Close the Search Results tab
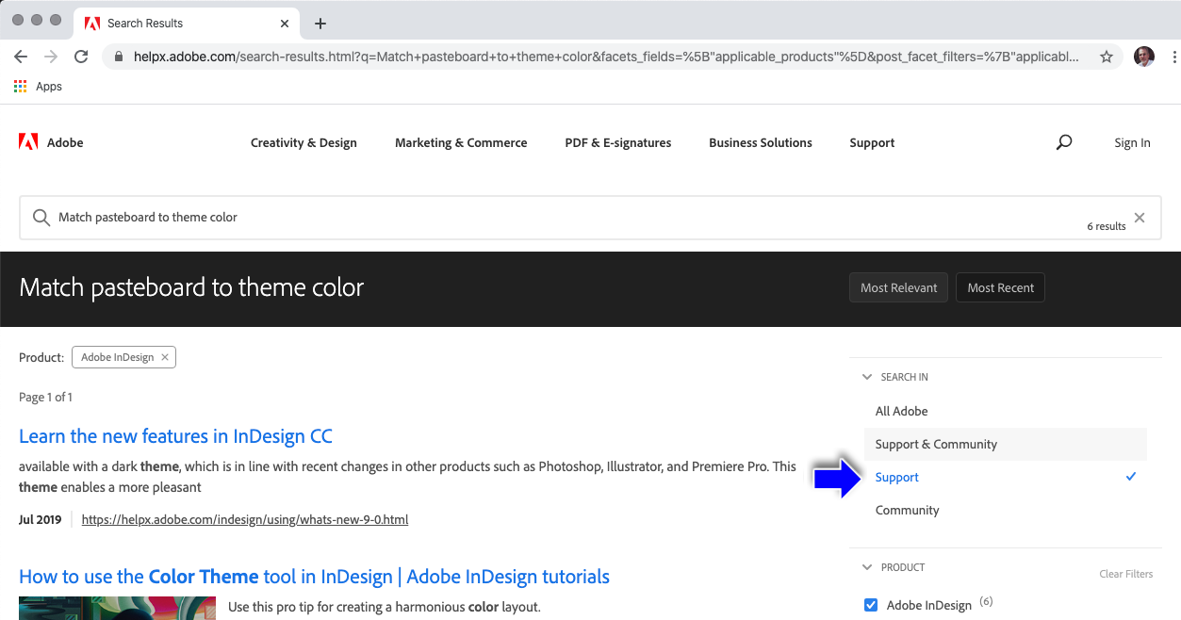This screenshot has width=1181, height=620. click(286, 23)
